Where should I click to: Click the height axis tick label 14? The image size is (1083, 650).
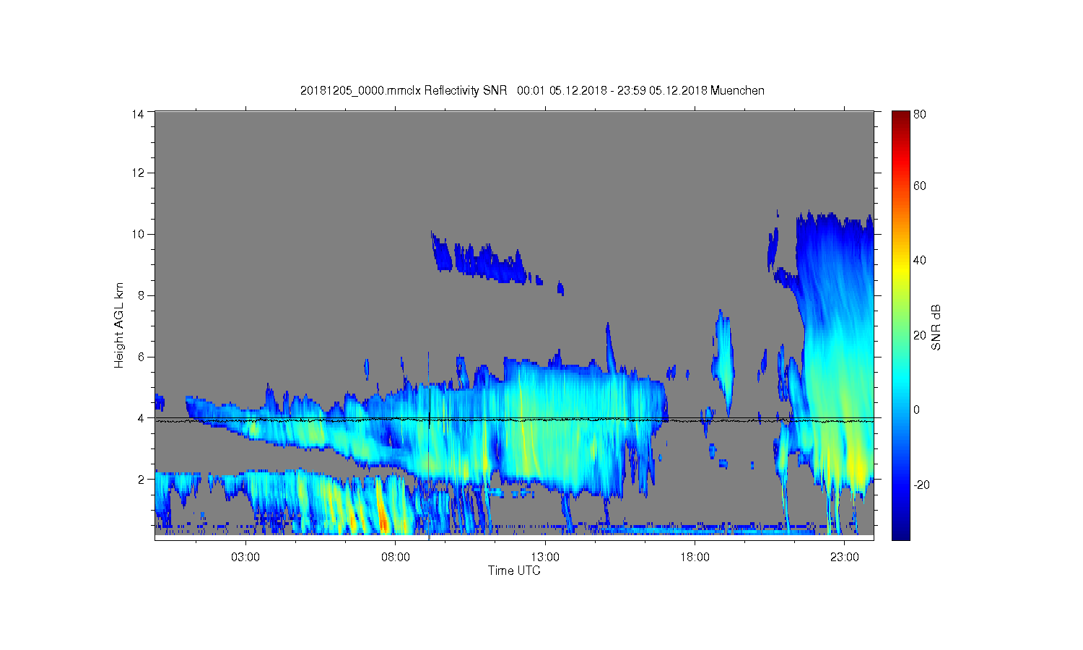[x=138, y=113]
